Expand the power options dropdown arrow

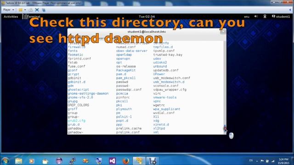point(25,10)
